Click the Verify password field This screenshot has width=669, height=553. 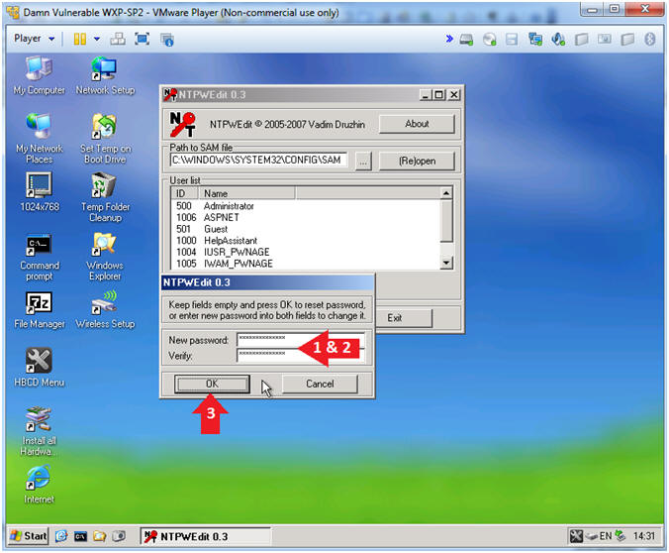(x=301, y=355)
